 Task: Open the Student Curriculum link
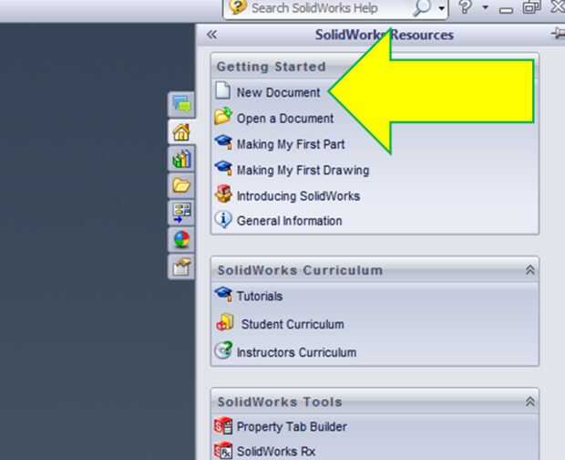coord(293,324)
